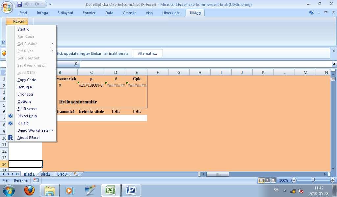Open the Sidlayout ribbon tab
337x197 pixels.
point(65,13)
